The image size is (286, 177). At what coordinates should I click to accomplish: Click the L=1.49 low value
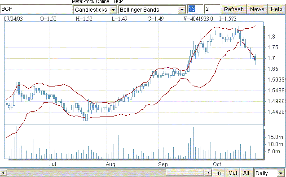click(119, 19)
